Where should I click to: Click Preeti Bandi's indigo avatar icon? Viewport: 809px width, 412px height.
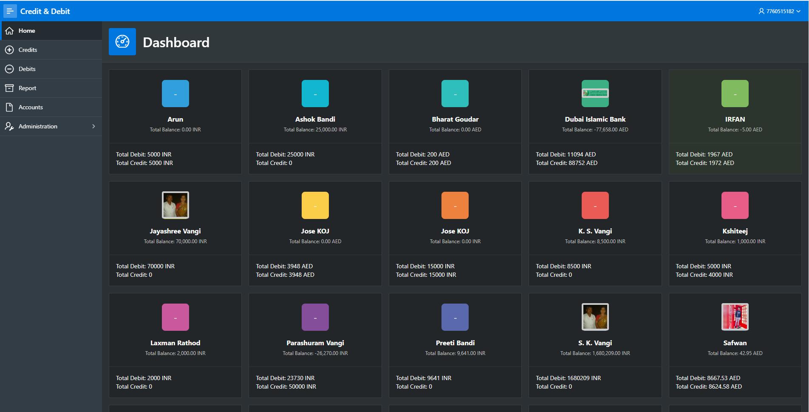click(x=455, y=317)
